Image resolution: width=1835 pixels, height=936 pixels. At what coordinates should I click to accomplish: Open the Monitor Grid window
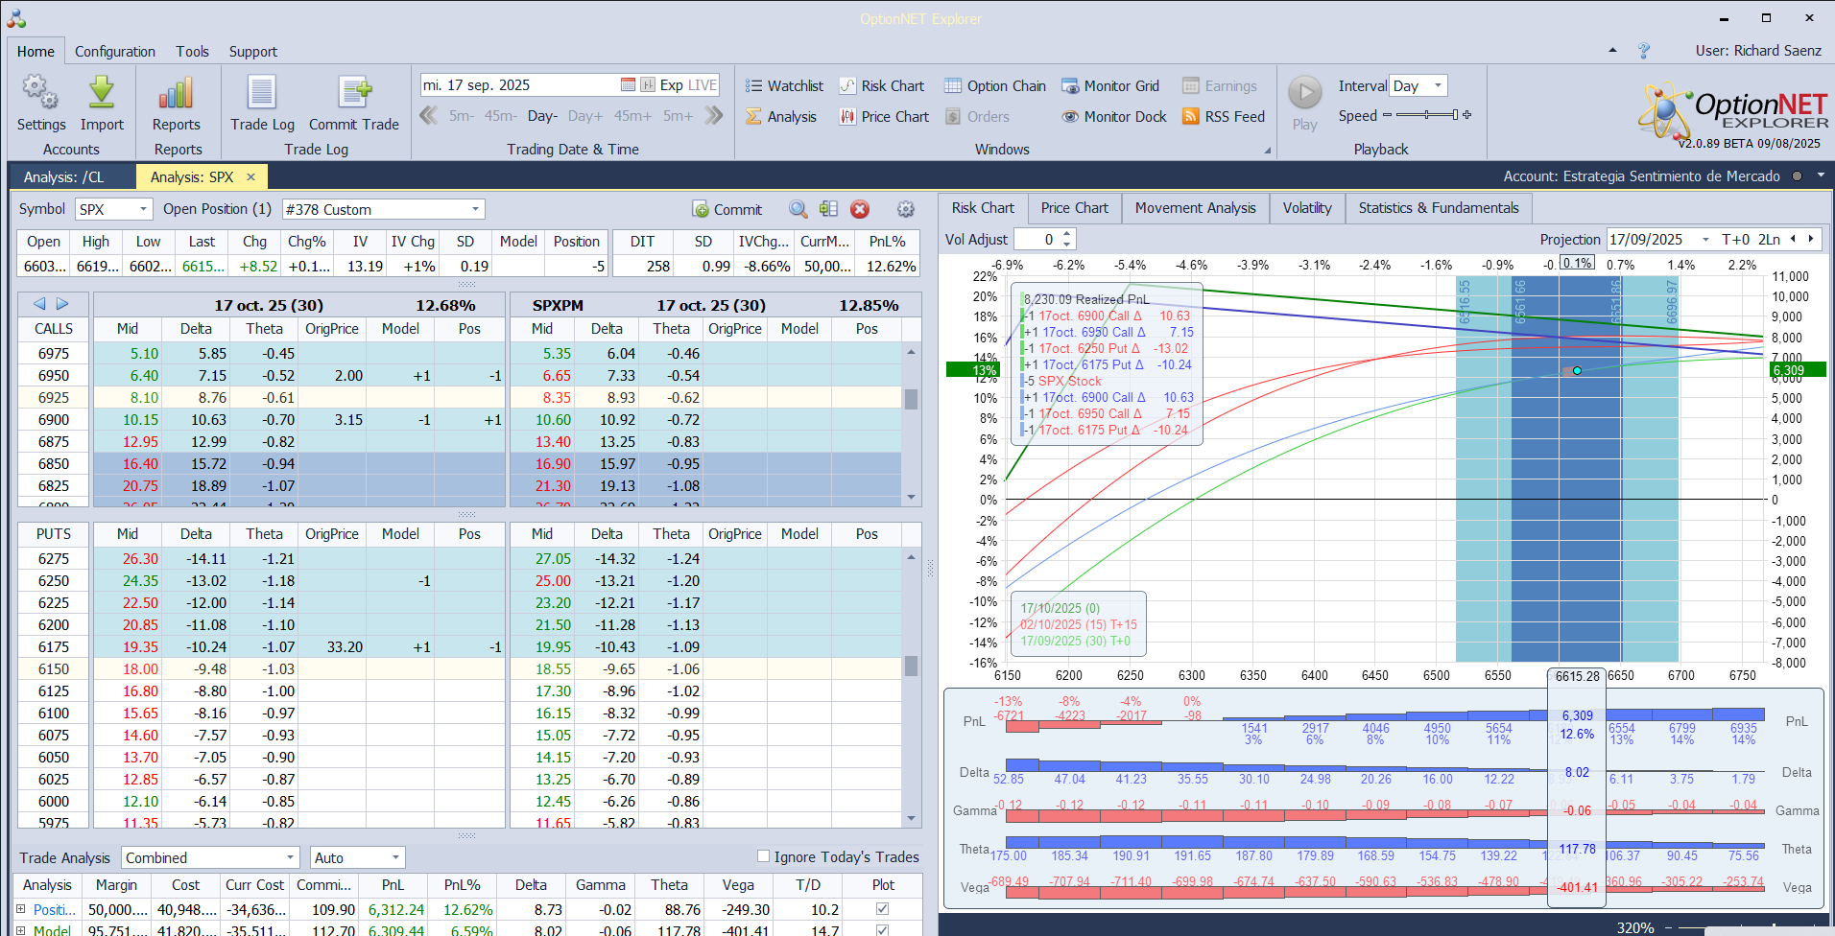click(x=1110, y=85)
